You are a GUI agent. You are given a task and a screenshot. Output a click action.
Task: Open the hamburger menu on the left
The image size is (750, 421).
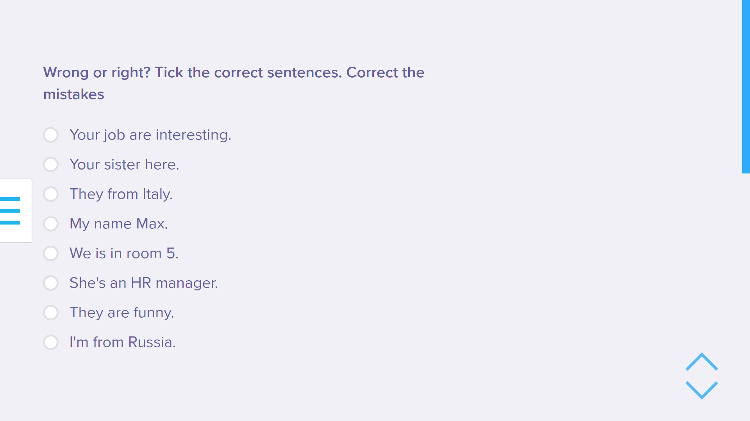(11, 210)
